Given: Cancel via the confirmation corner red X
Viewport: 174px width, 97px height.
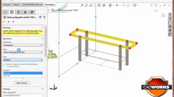Looking at the screenshot, I should point(163,16).
